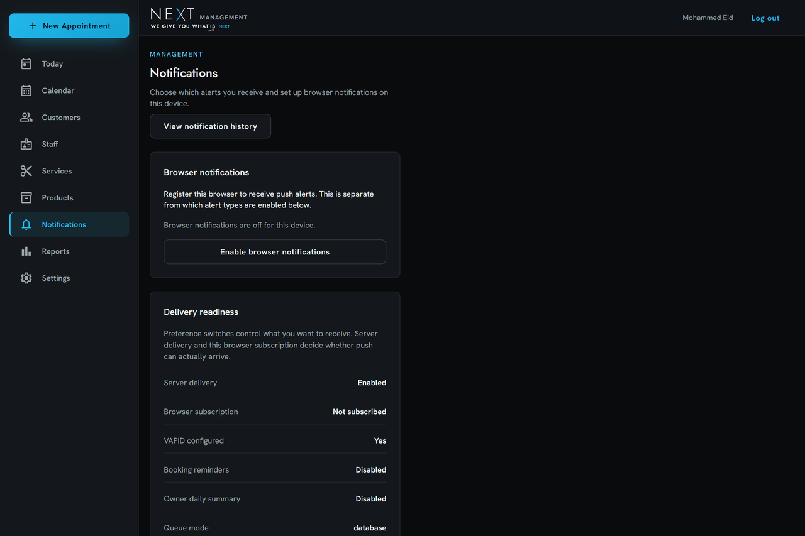This screenshot has height=536, width=805.
Task: Create a New Appointment
Action: tap(69, 26)
